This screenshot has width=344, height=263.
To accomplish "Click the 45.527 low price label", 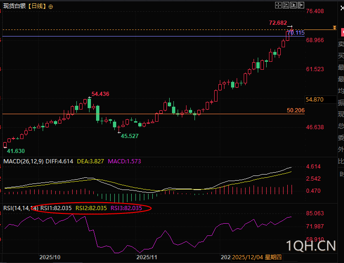I will tap(130, 136).
